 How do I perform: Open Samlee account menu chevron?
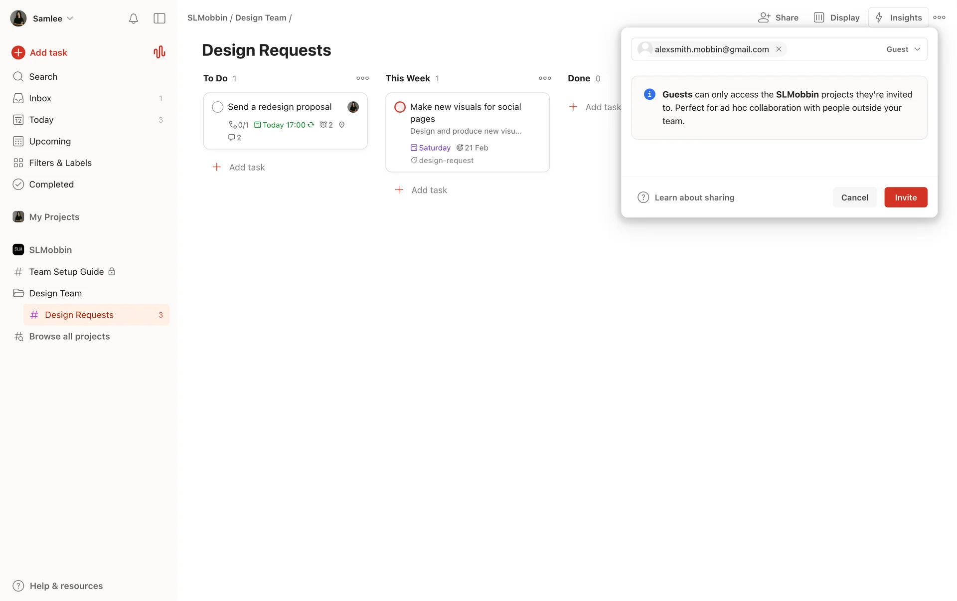[70, 18]
